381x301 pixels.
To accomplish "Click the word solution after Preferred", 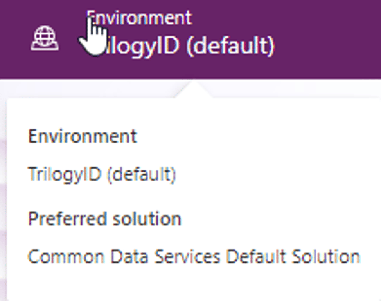I will pyautogui.click(x=147, y=218).
